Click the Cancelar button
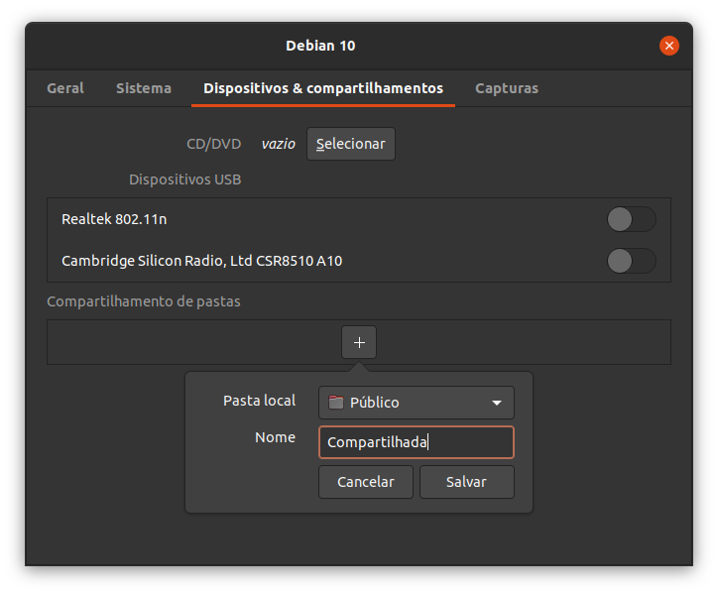 tap(365, 482)
